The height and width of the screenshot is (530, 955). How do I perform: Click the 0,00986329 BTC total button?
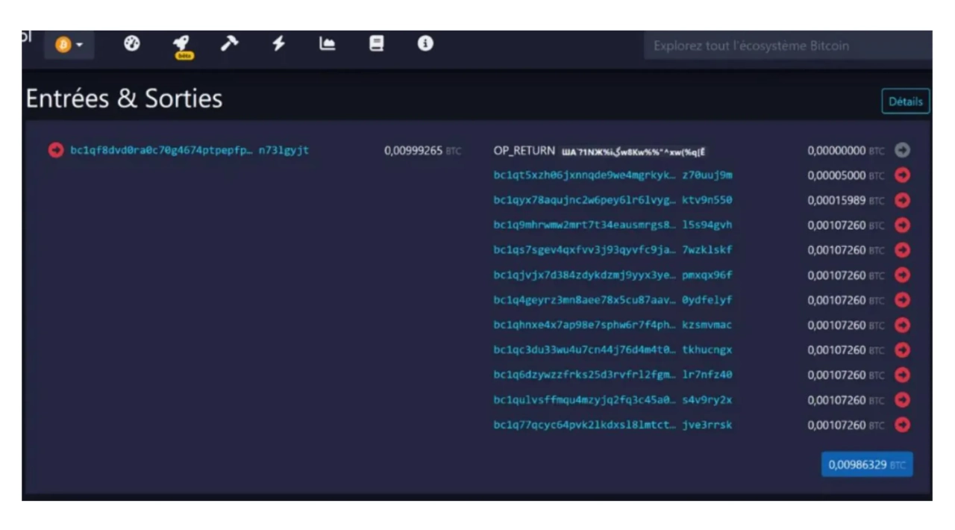coord(866,464)
